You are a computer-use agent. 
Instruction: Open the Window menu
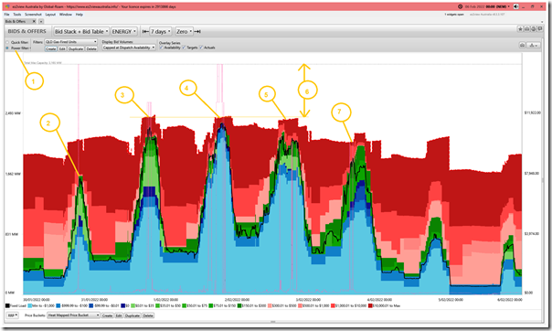[x=66, y=15]
